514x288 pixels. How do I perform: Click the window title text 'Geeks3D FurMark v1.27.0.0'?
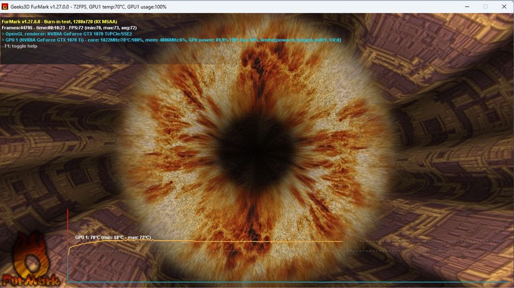[x=40, y=7]
